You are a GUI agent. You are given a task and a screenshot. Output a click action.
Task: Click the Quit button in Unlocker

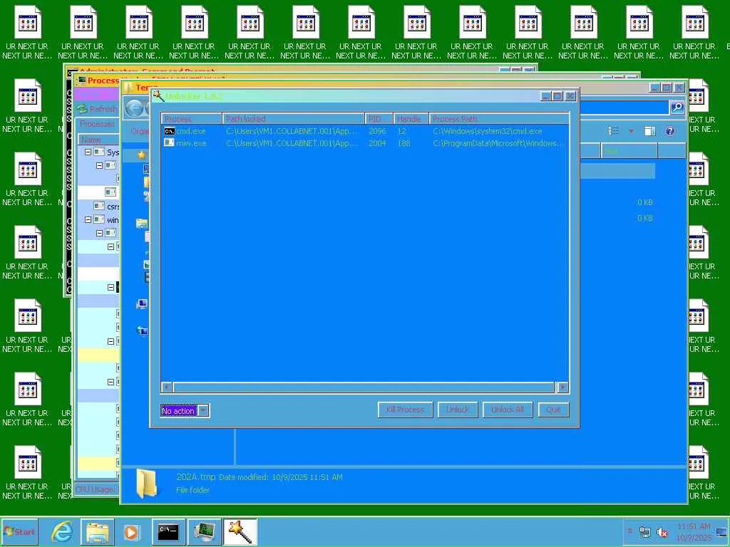click(553, 410)
